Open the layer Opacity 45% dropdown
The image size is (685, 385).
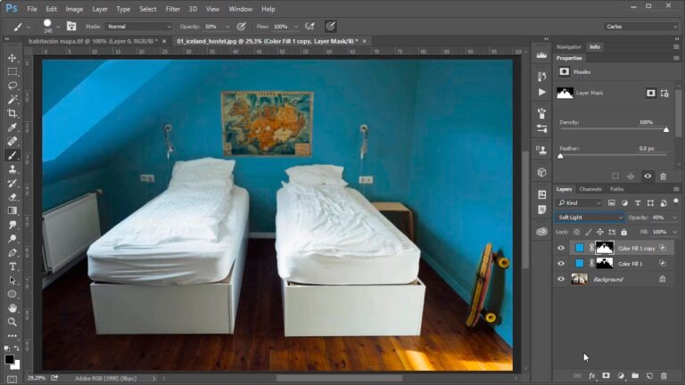[674, 217]
